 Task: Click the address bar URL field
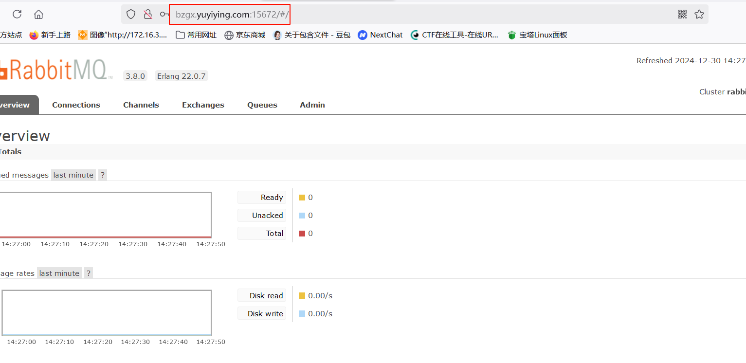(414, 14)
